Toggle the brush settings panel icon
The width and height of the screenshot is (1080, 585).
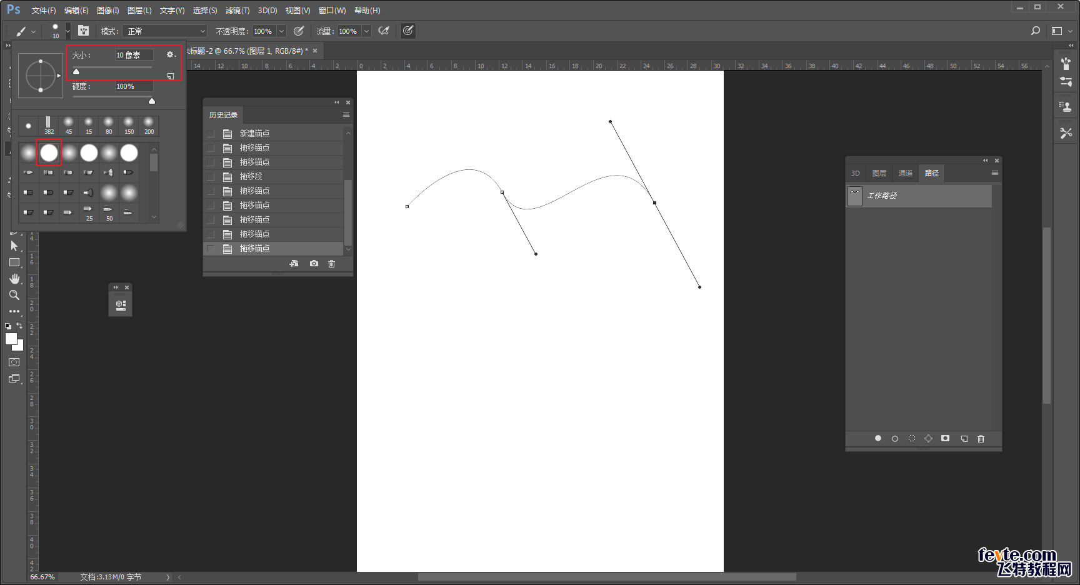(x=84, y=31)
